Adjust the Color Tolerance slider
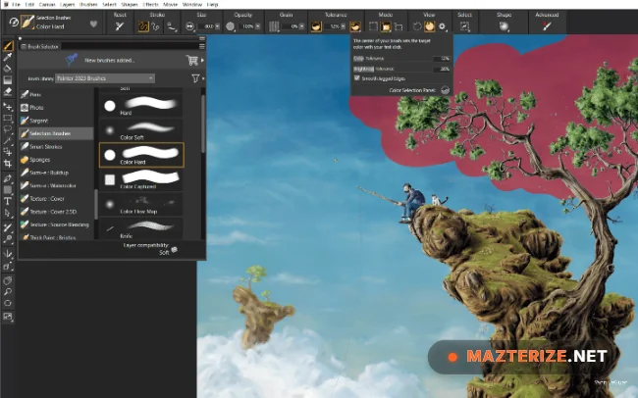 tap(401, 59)
